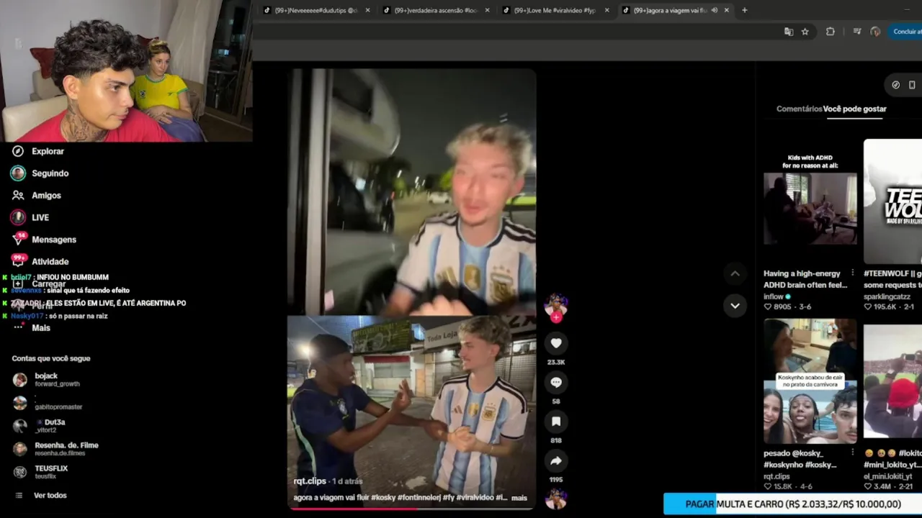Open the Explorar compass icon
922x518 pixels.
18,151
